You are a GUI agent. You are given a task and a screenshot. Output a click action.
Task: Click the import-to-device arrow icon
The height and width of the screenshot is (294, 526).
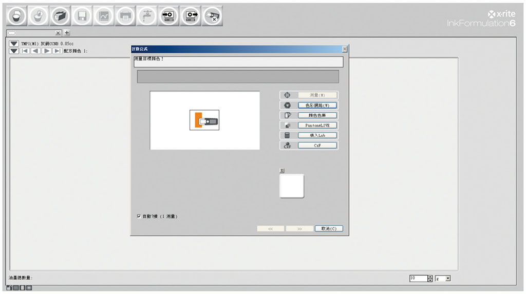168,16
